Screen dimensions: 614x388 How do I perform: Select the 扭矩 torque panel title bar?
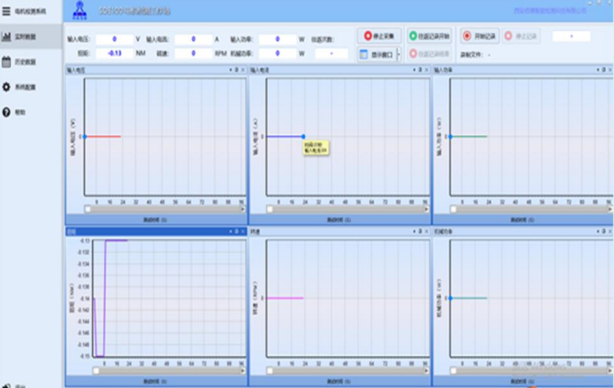156,232
